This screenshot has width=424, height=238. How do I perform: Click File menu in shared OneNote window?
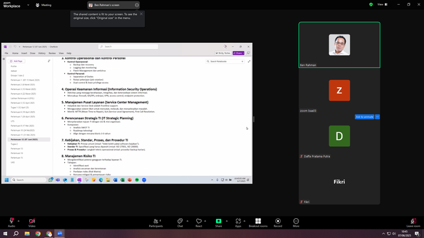pos(6,54)
